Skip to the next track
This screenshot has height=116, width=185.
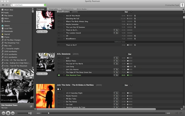[13, 113]
